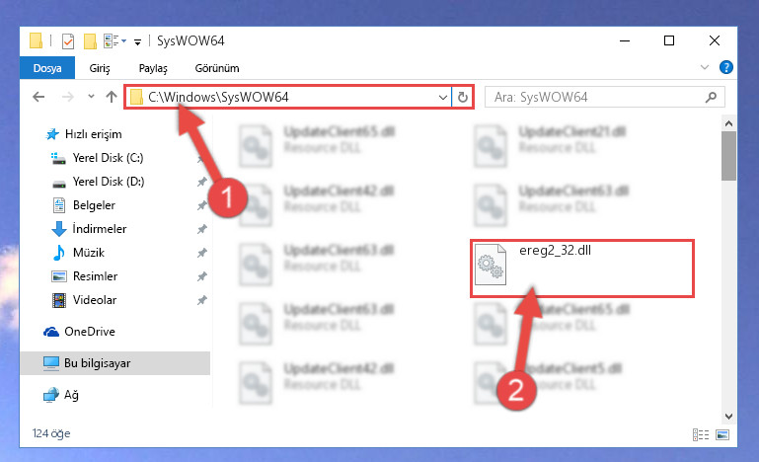
Task: Open the Dosya menu tab
Action: (47, 68)
